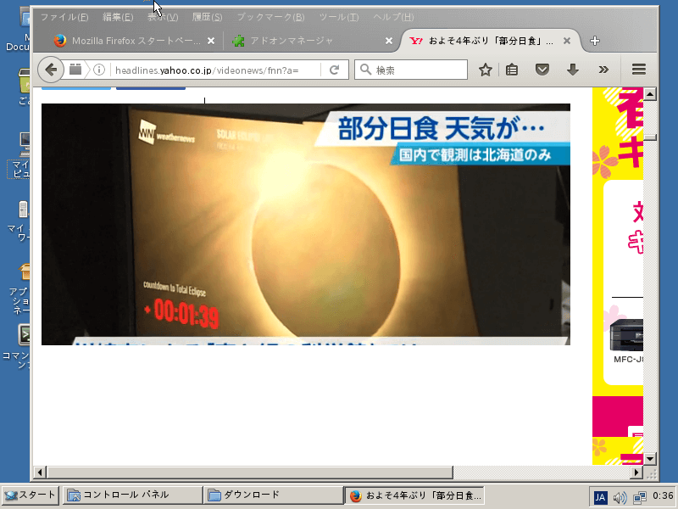Open the site identity info icon
678x509 pixels.
pos(99,70)
